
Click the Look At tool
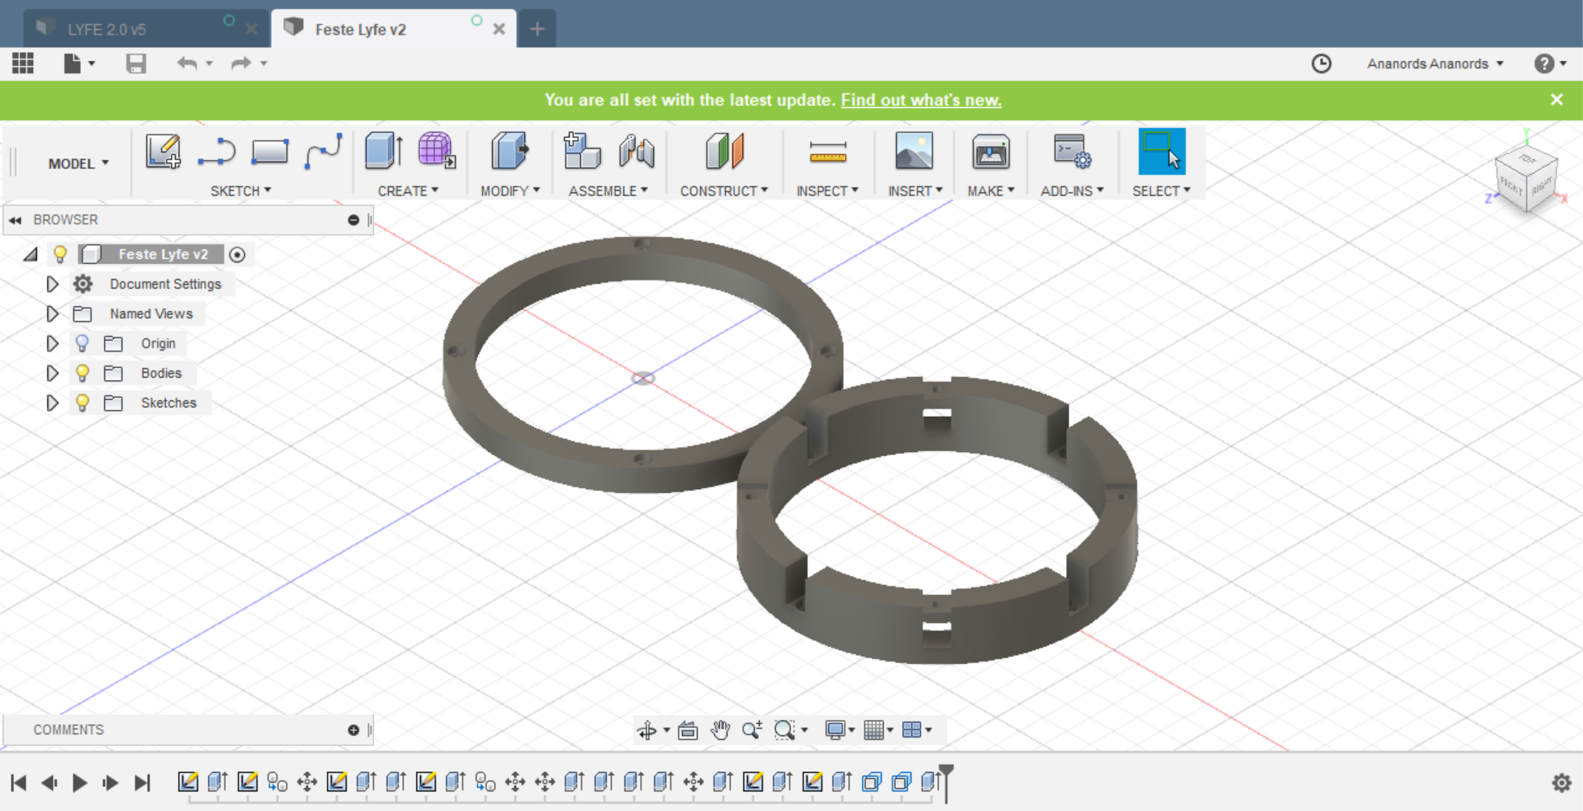[x=688, y=730]
